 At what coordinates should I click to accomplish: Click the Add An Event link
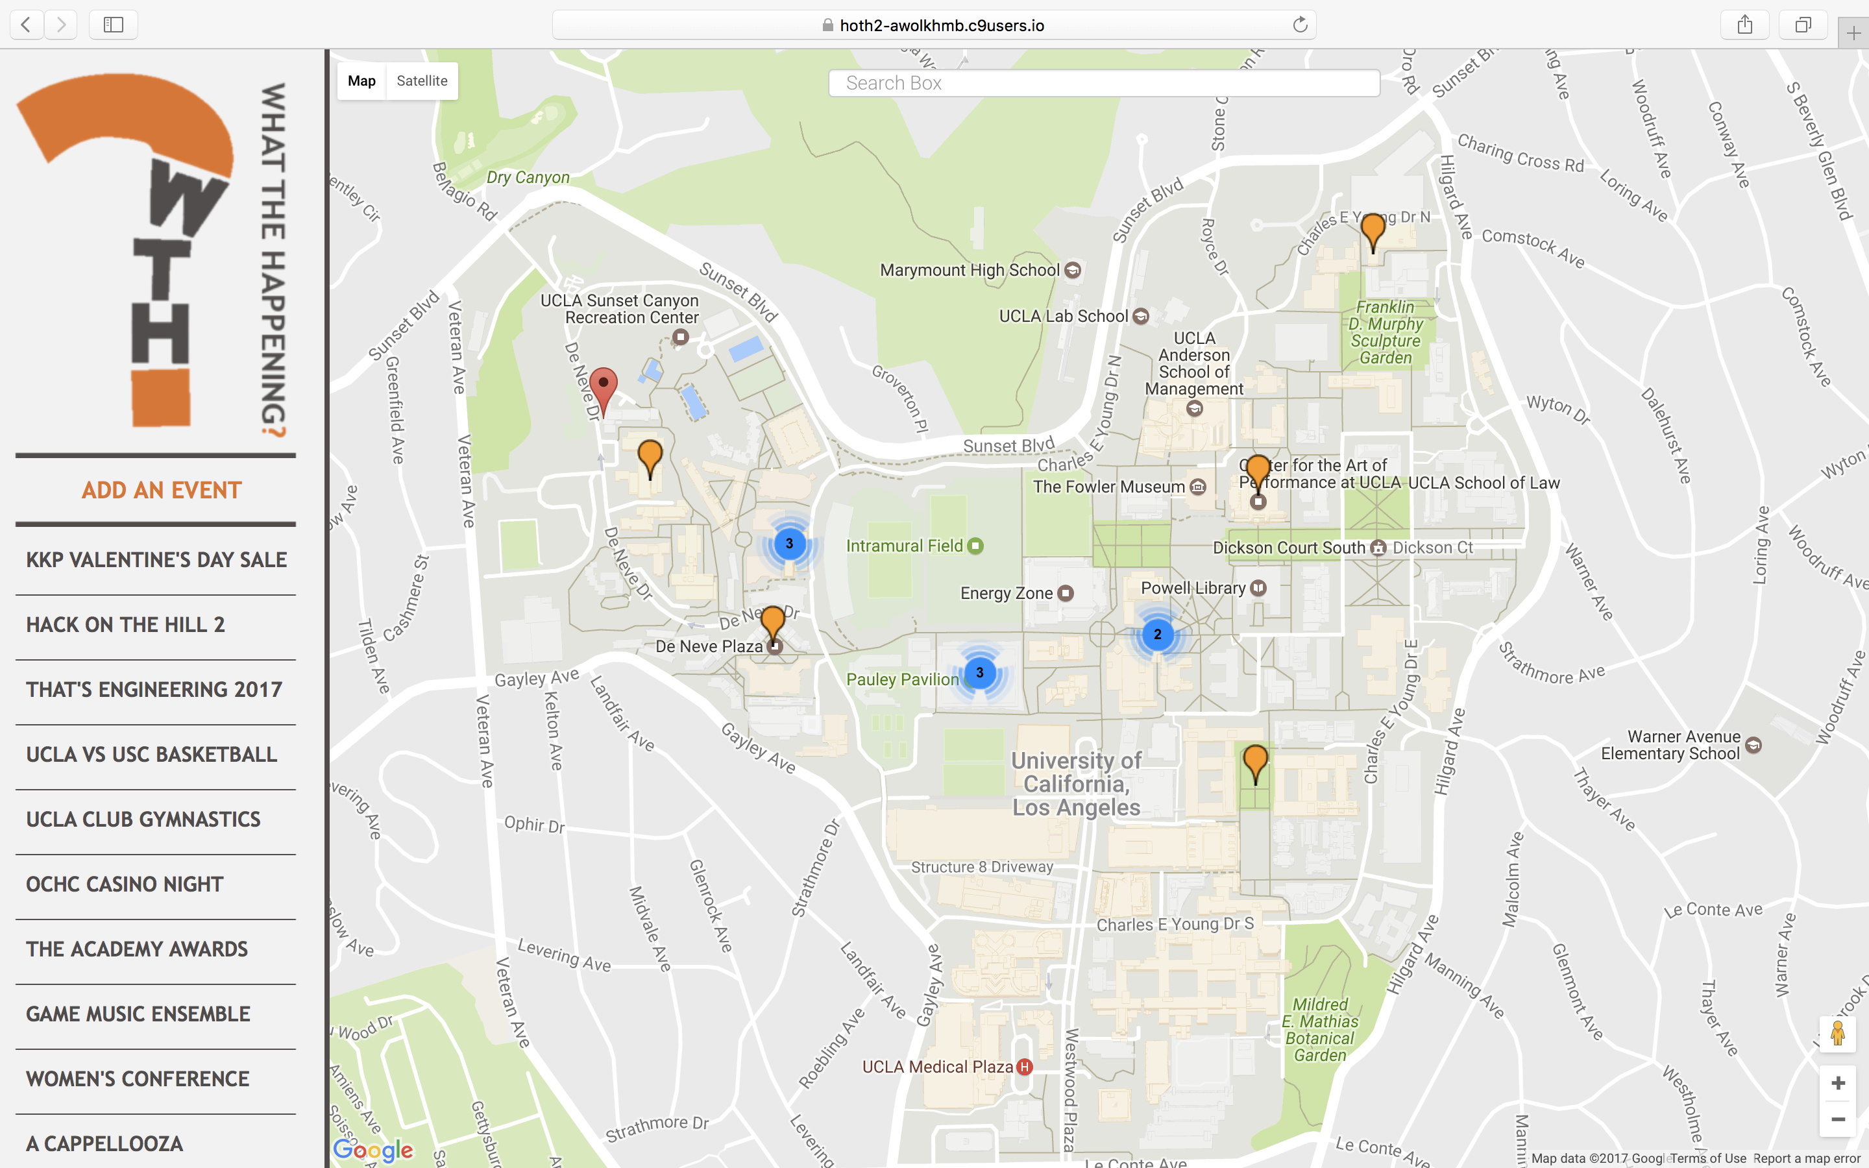point(162,490)
